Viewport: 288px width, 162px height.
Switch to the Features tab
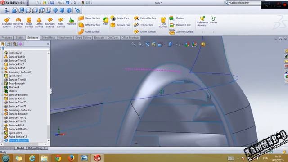[7, 38]
